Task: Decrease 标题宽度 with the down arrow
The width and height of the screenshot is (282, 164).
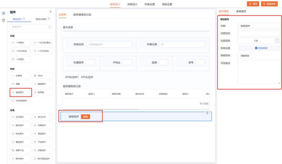Action: pos(277,42)
